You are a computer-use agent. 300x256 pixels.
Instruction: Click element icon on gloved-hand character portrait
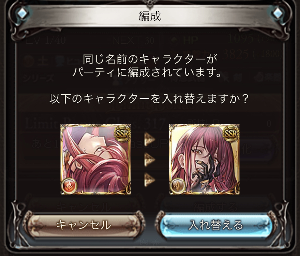tap(178, 186)
